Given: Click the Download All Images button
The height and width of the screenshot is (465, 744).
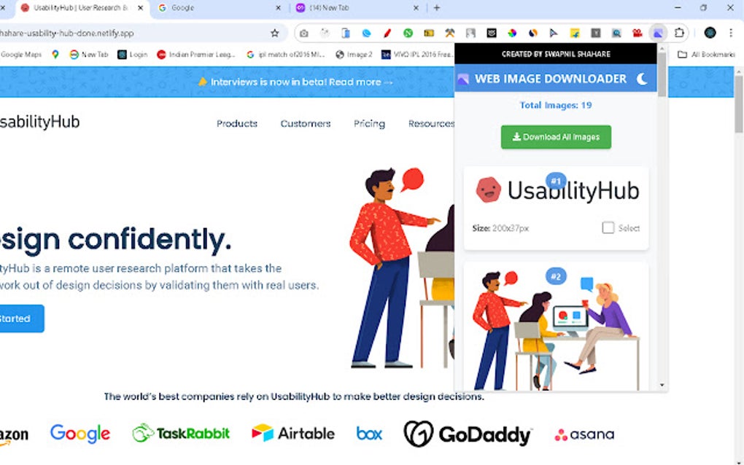Looking at the screenshot, I should coord(556,137).
